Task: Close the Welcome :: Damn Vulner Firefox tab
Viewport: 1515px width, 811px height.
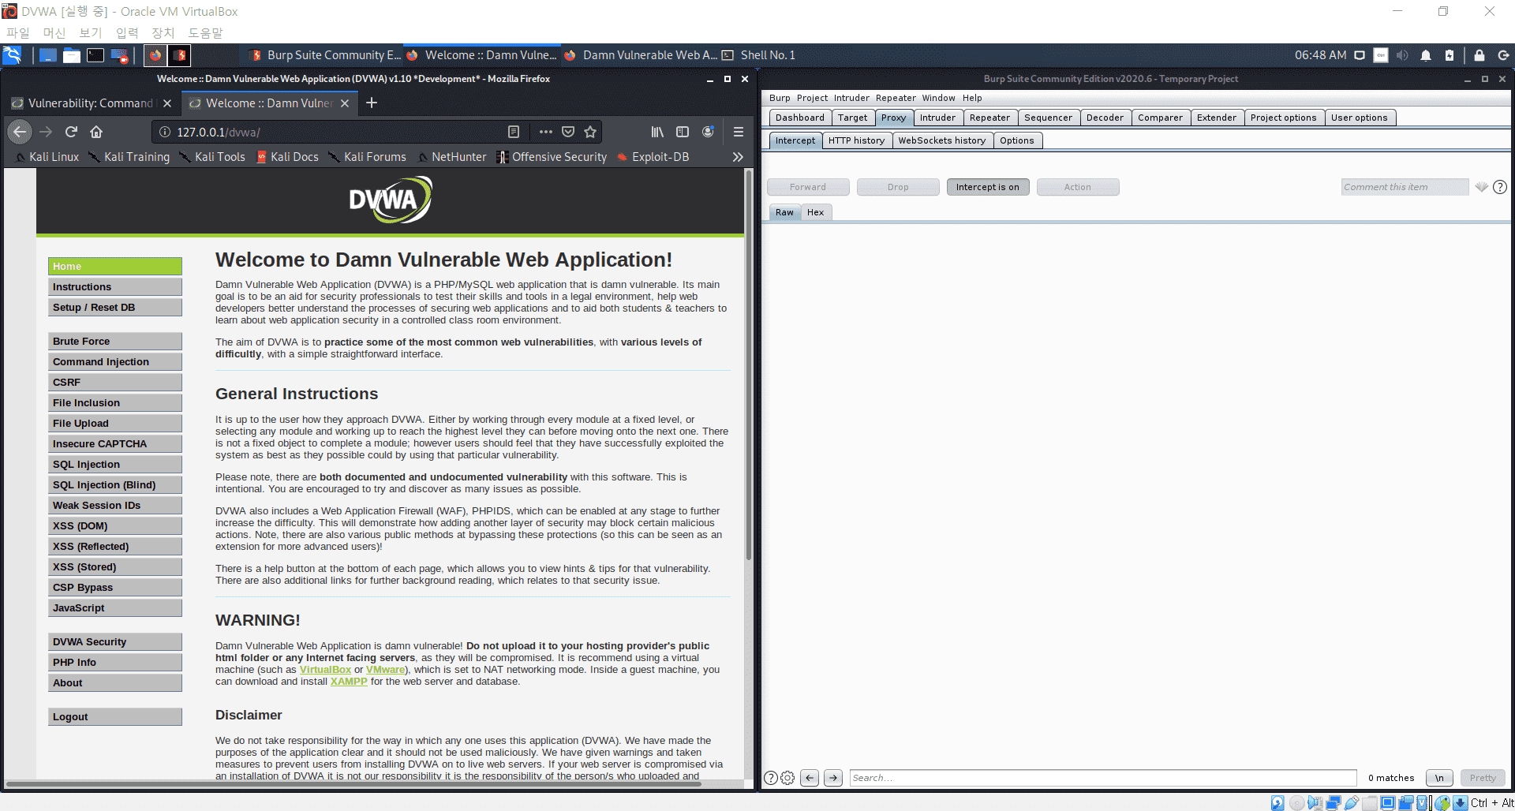Action: click(345, 103)
